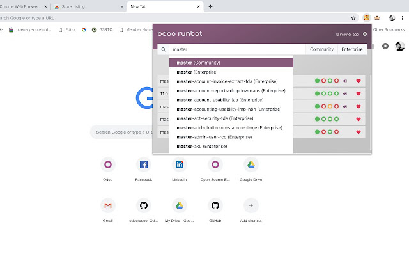409x256 pixels.
Task: Open the Chrome profile avatar in toolbar
Action: click(x=392, y=18)
